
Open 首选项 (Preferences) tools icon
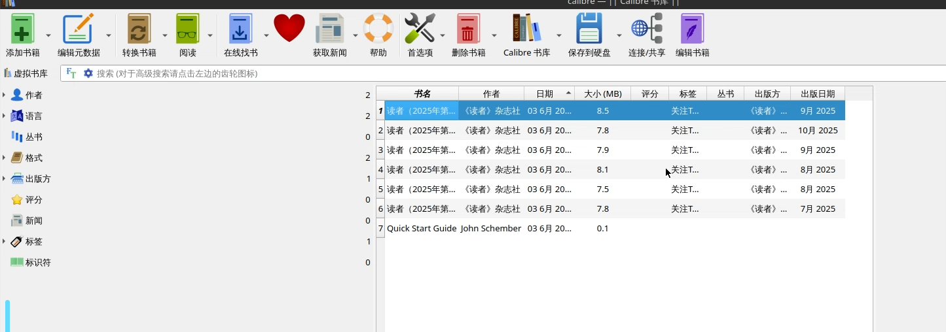[x=420, y=29]
